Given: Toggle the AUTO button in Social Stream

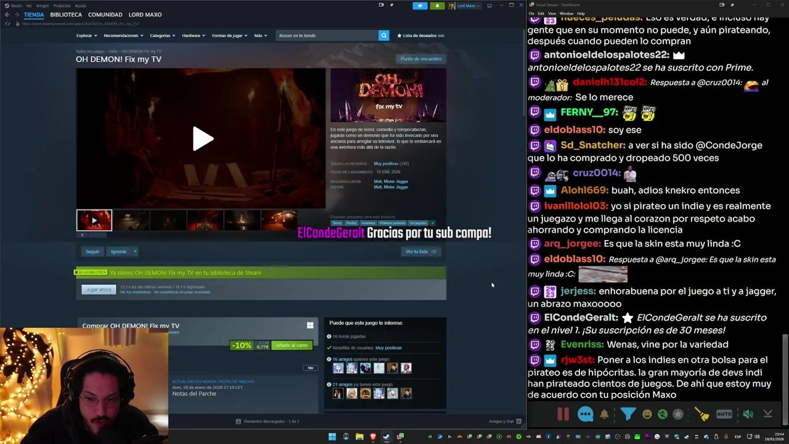Looking at the screenshot, I should (724, 414).
